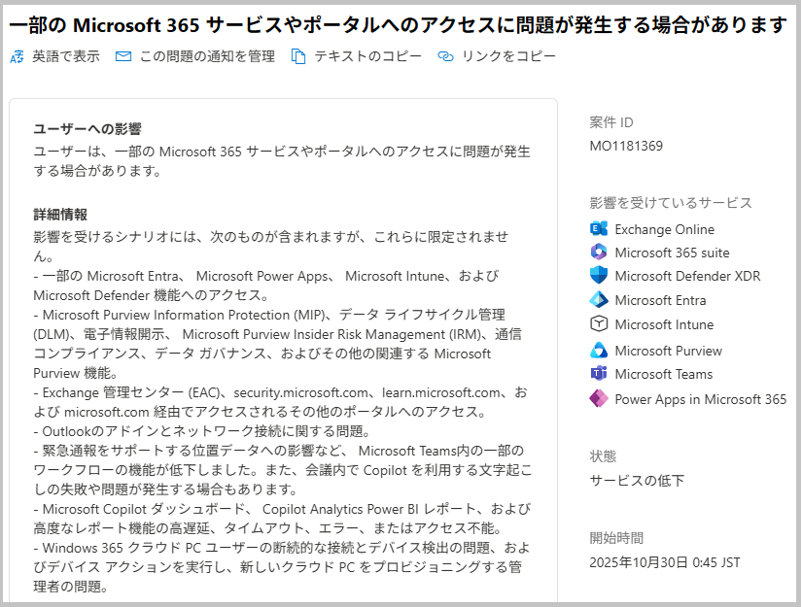The height and width of the screenshot is (607, 802).
Task: Click the Microsoft Entra icon
Action: (599, 300)
